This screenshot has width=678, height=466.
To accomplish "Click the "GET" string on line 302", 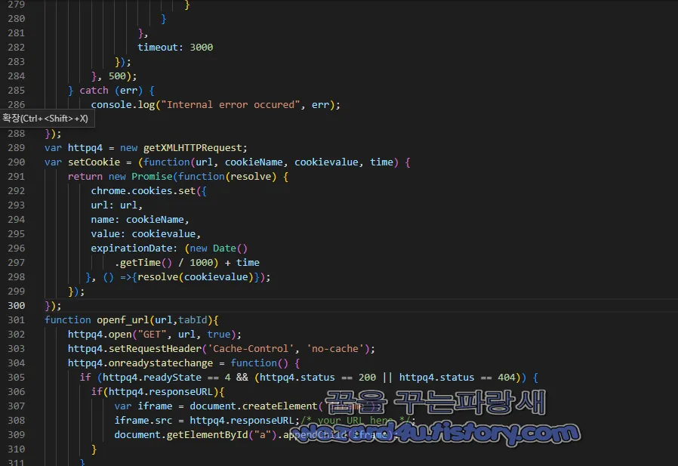I will click(152, 334).
